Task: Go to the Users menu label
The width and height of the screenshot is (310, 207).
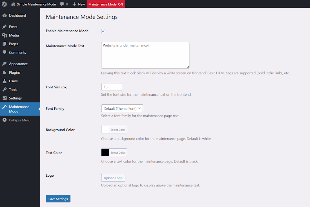Action: click(x=13, y=81)
